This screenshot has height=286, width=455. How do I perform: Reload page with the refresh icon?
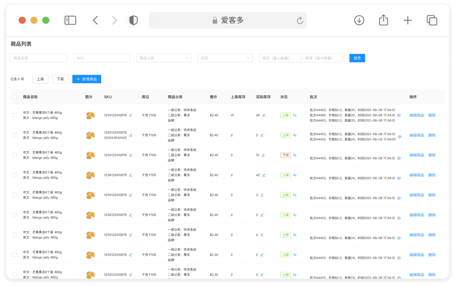tap(300, 20)
